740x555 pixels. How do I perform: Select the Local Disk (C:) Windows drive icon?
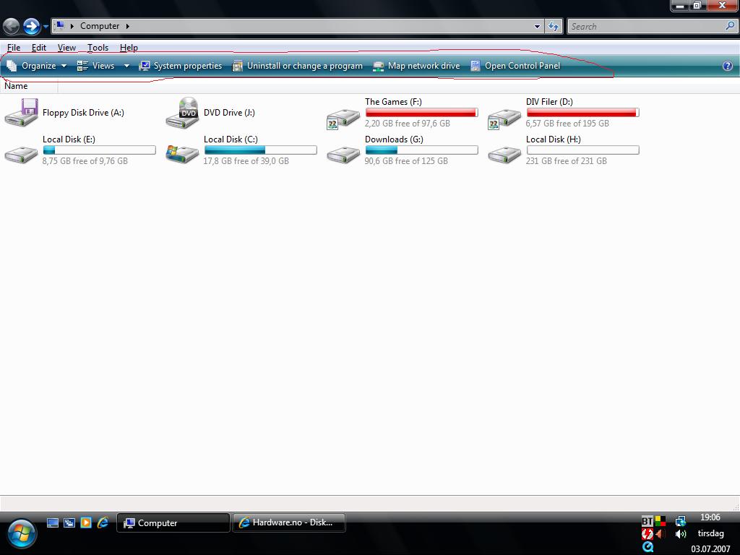tap(182, 155)
